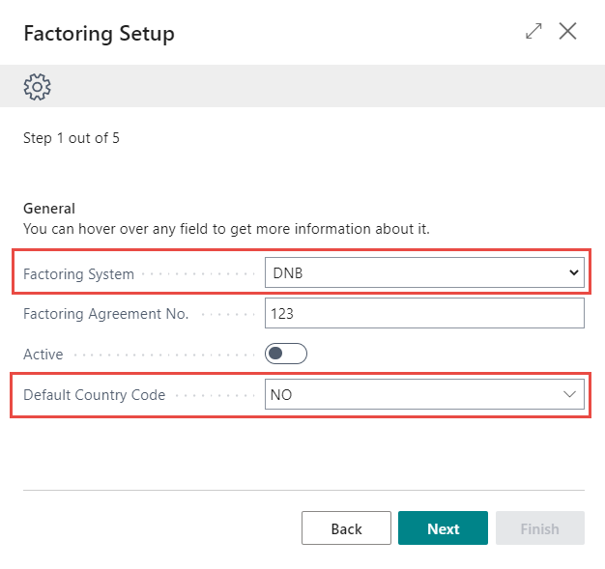Expand the Default Country Code chevron
Viewport: 605px width, 569px height.
(x=570, y=394)
